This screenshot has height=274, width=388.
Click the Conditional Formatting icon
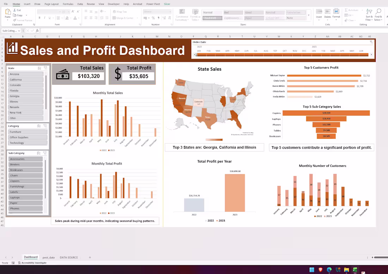click(182, 12)
